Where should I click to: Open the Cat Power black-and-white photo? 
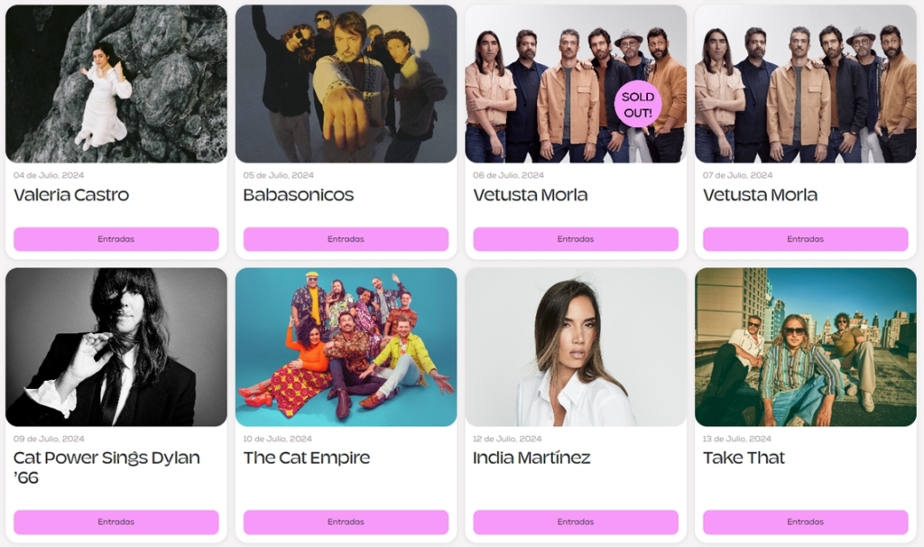tap(116, 348)
